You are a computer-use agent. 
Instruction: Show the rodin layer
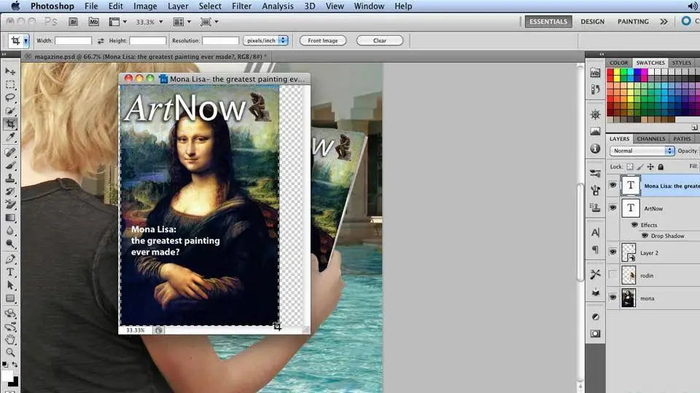coord(613,275)
